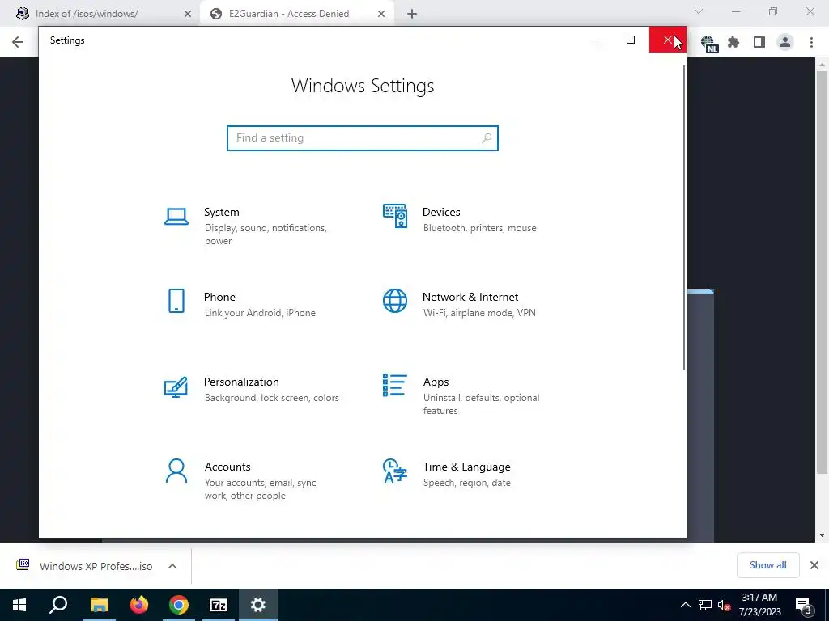Click the Find a setting search field
The width and height of the screenshot is (829, 621).
363,137
